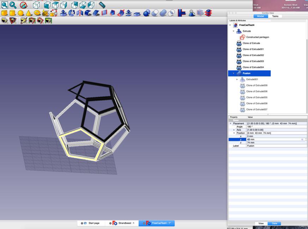Image resolution: width=308 pixels, height=229 pixels.
Task: Switch to Top view cube icon
Action: (x=55, y=5)
